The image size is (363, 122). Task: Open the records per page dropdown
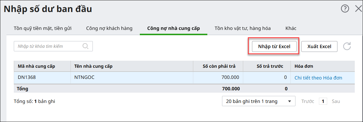click(258, 101)
